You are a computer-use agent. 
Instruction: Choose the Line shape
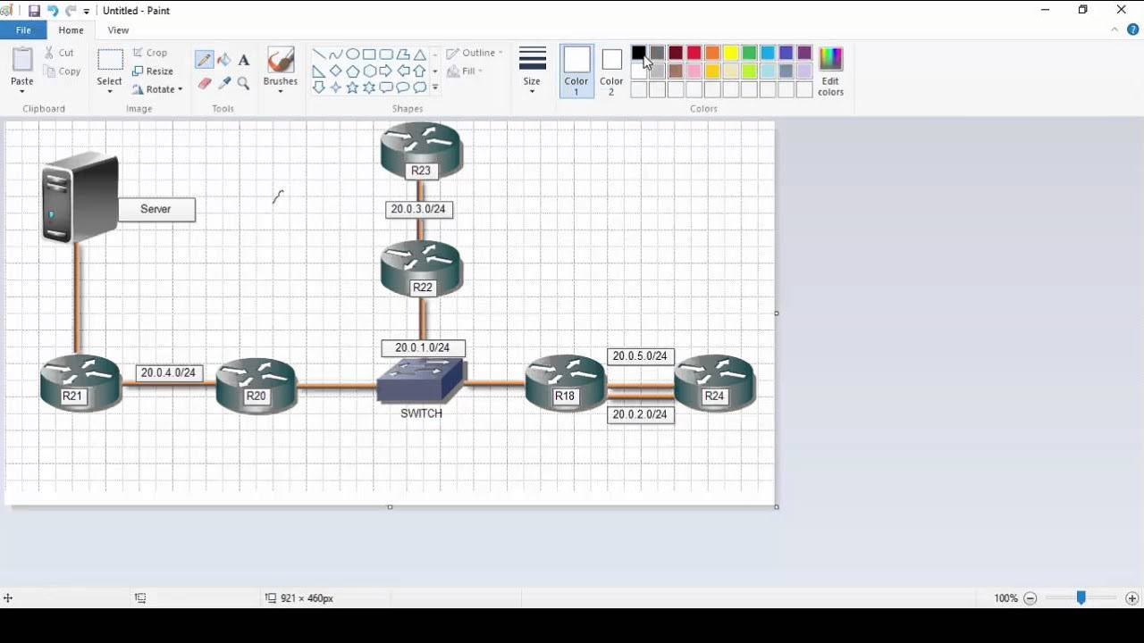tap(318, 54)
